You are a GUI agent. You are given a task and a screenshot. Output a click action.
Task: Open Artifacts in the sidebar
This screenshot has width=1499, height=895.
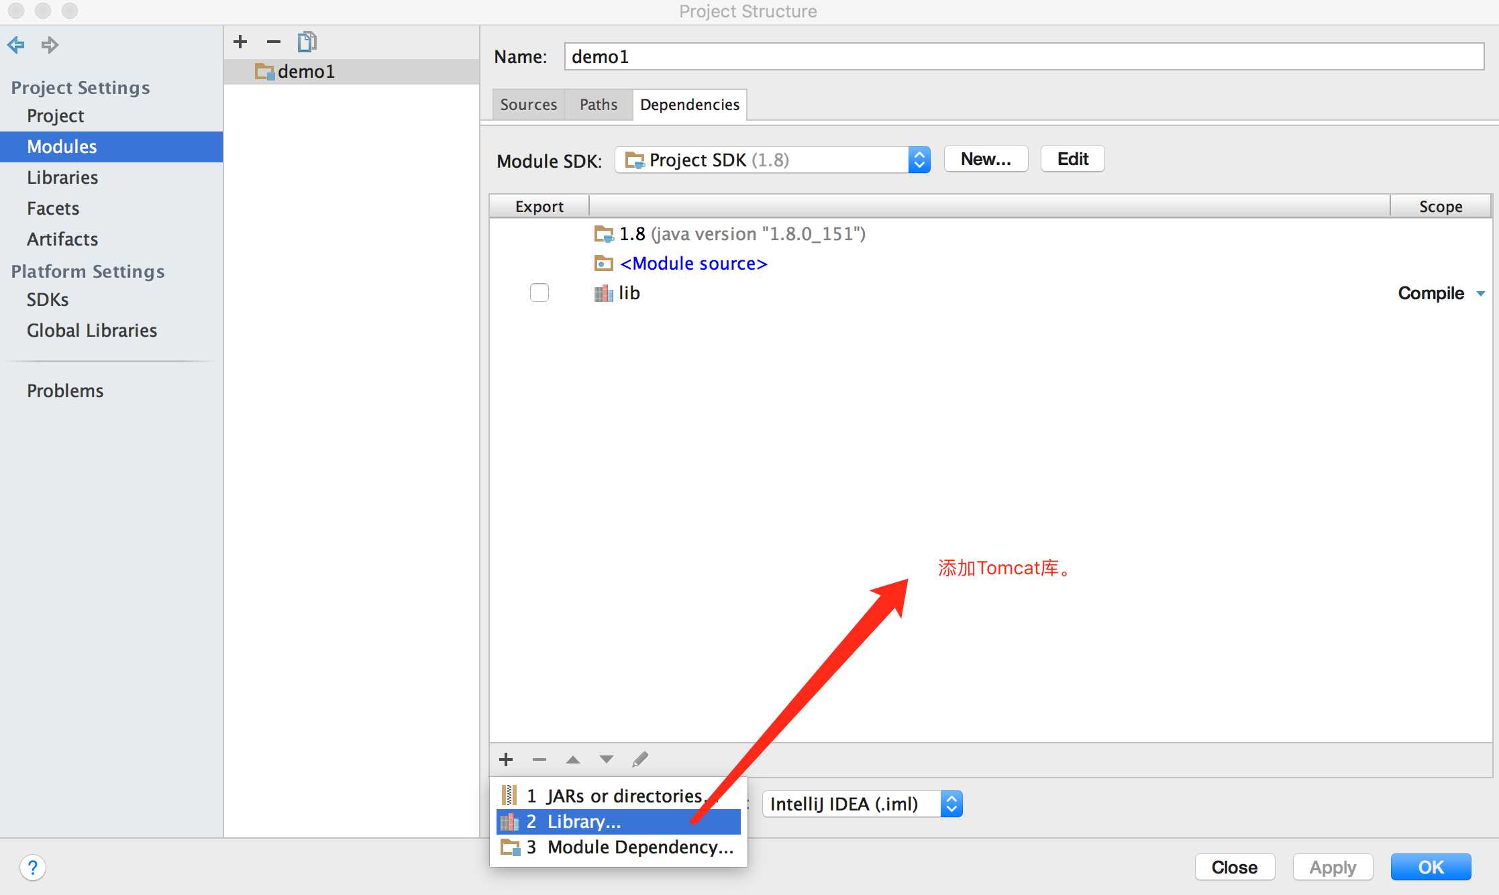(111, 240)
